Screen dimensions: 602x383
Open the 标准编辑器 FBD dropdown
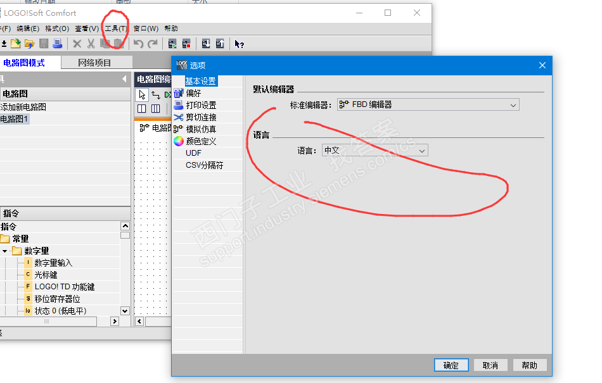click(x=428, y=104)
